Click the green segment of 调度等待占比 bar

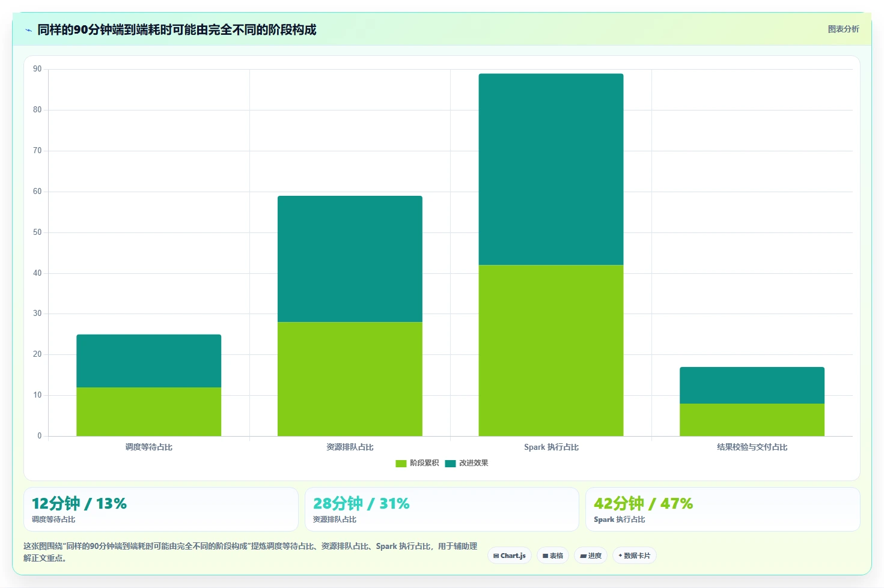pos(148,411)
